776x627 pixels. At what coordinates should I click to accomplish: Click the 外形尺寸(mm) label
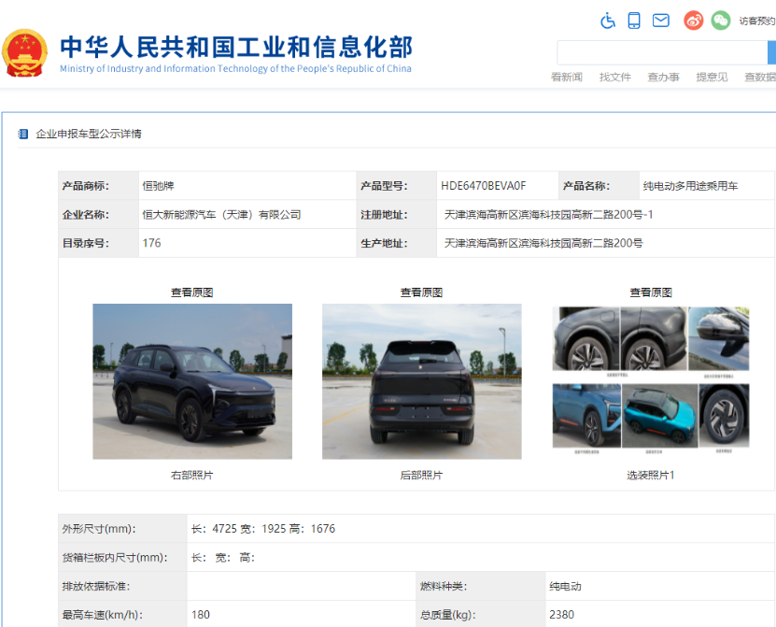(x=99, y=529)
